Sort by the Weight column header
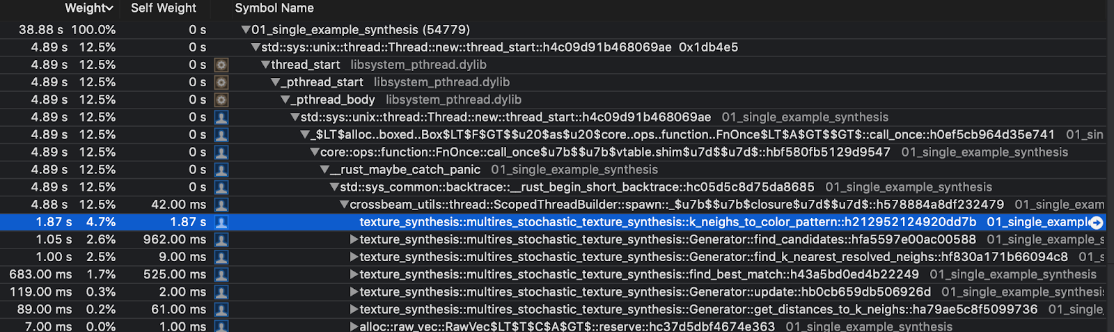The image size is (1114, 332). click(88, 8)
